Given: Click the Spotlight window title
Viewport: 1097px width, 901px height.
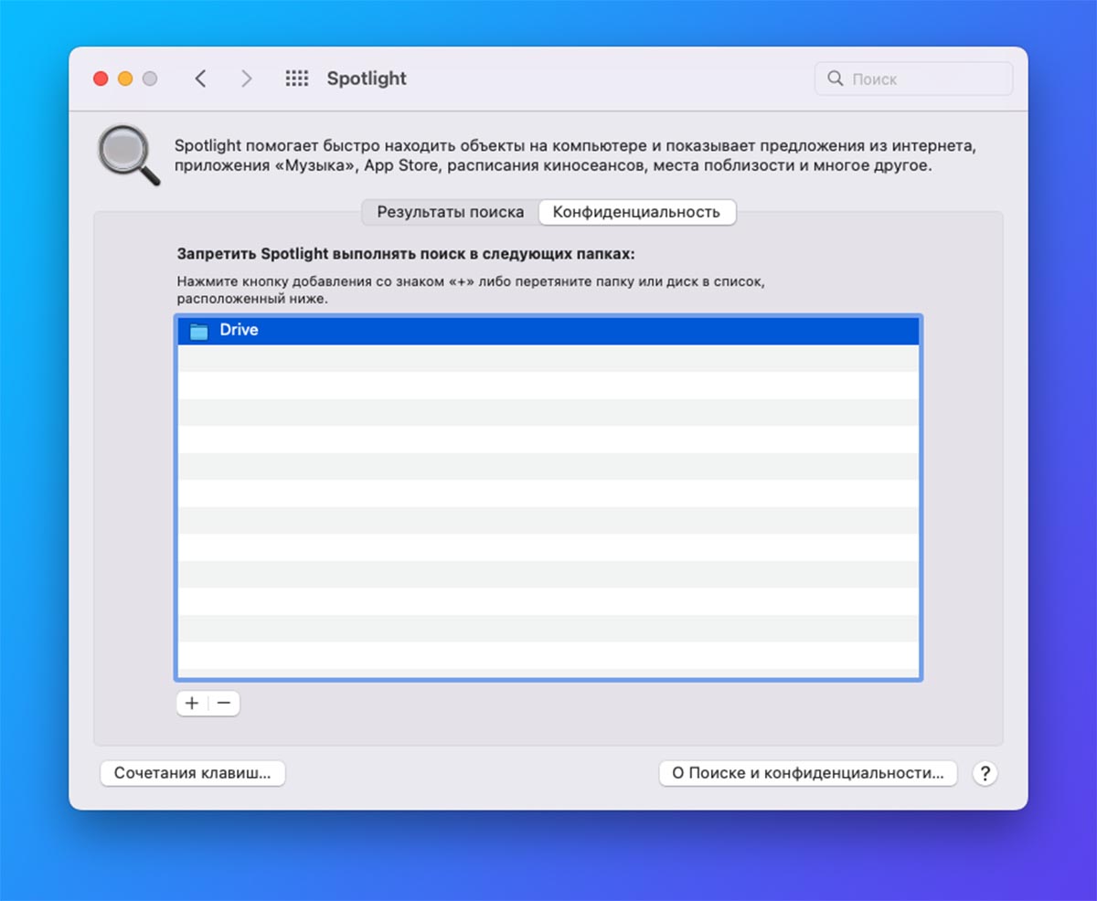Looking at the screenshot, I should pyautogui.click(x=367, y=79).
